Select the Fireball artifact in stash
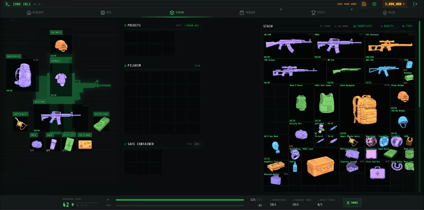The height and width of the screenshot is (210, 424). click(397, 141)
